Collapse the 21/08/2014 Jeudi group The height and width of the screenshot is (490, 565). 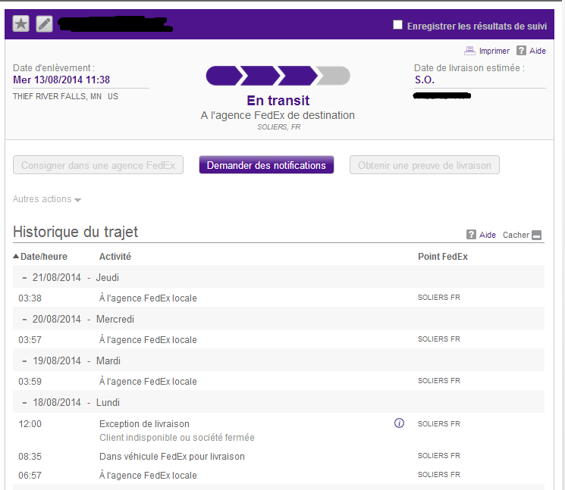(x=24, y=278)
